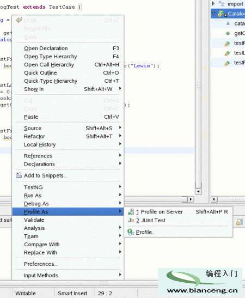Click the Add to Snippets icon

tap(19, 175)
